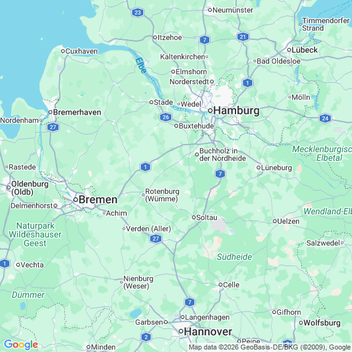Click the Wolfsburg city label

click(322, 323)
